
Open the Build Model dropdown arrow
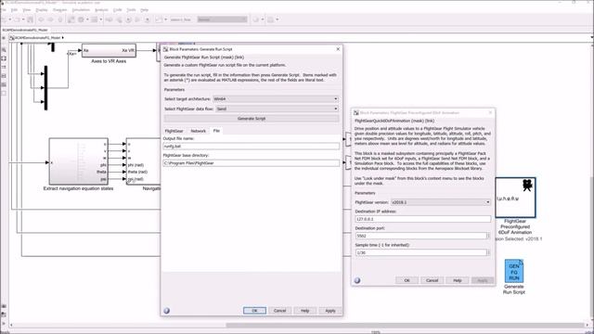[278, 19]
